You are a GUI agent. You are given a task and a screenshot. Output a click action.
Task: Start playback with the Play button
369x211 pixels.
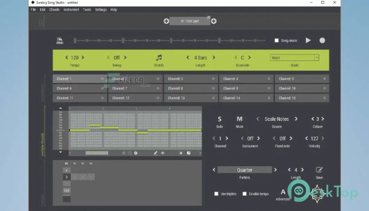pyautogui.click(x=308, y=40)
